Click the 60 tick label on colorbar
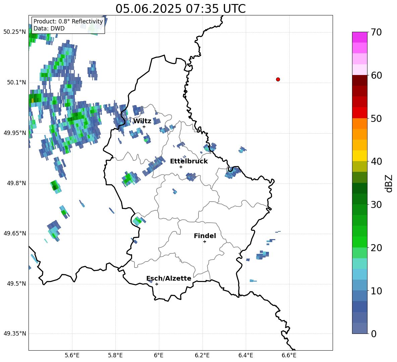 click(376, 75)
